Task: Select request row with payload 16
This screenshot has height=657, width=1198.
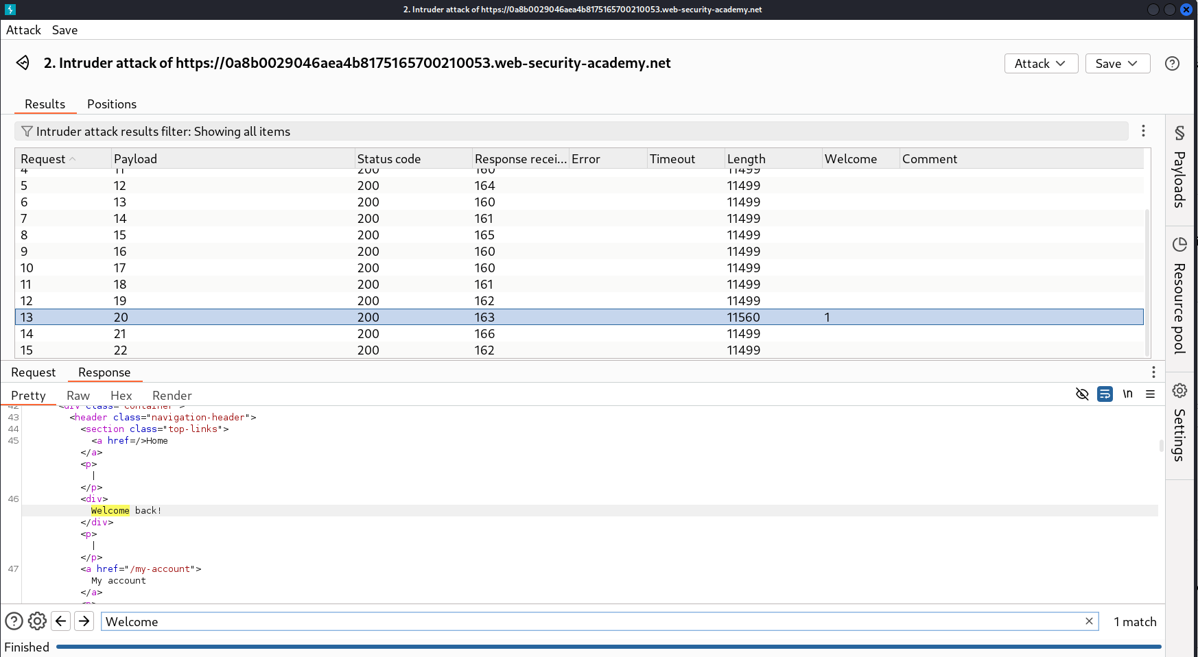Action: pos(579,252)
